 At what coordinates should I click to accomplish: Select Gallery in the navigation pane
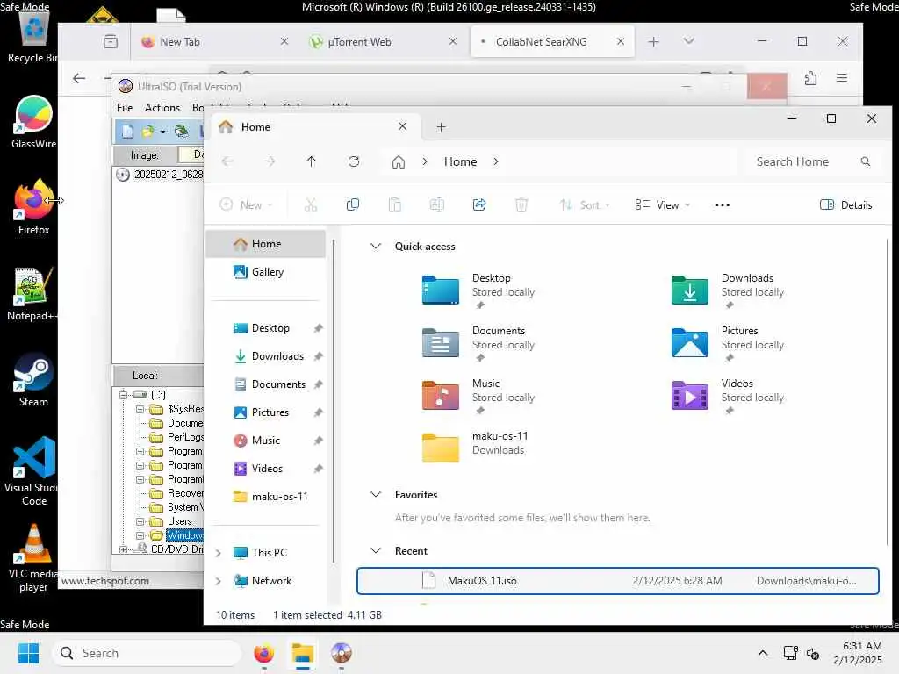point(267,272)
